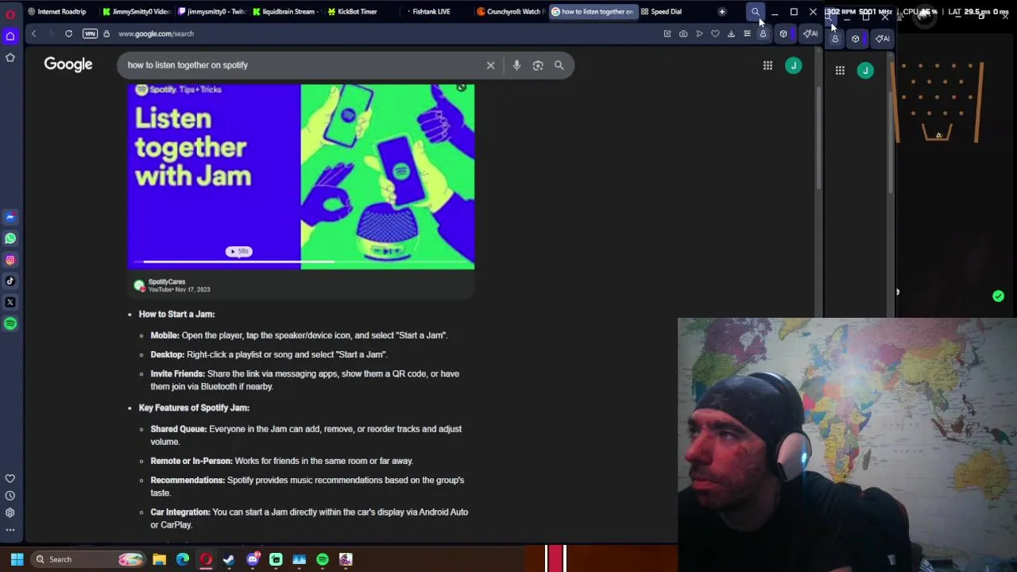
Task: Open File Explorer from the taskbar
Action: coord(159,559)
